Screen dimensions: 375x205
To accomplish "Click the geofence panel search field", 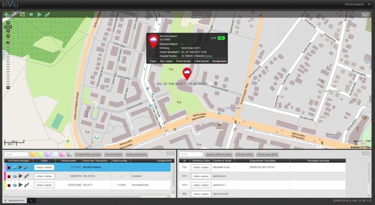I will [191, 154].
